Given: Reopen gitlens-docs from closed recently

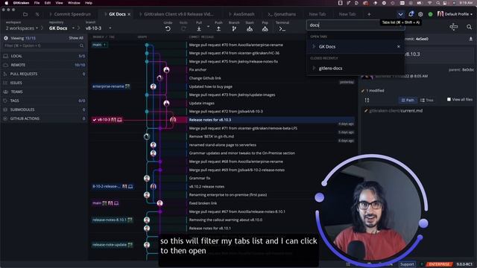Looking at the screenshot, I should pyautogui.click(x=356, y=68).
